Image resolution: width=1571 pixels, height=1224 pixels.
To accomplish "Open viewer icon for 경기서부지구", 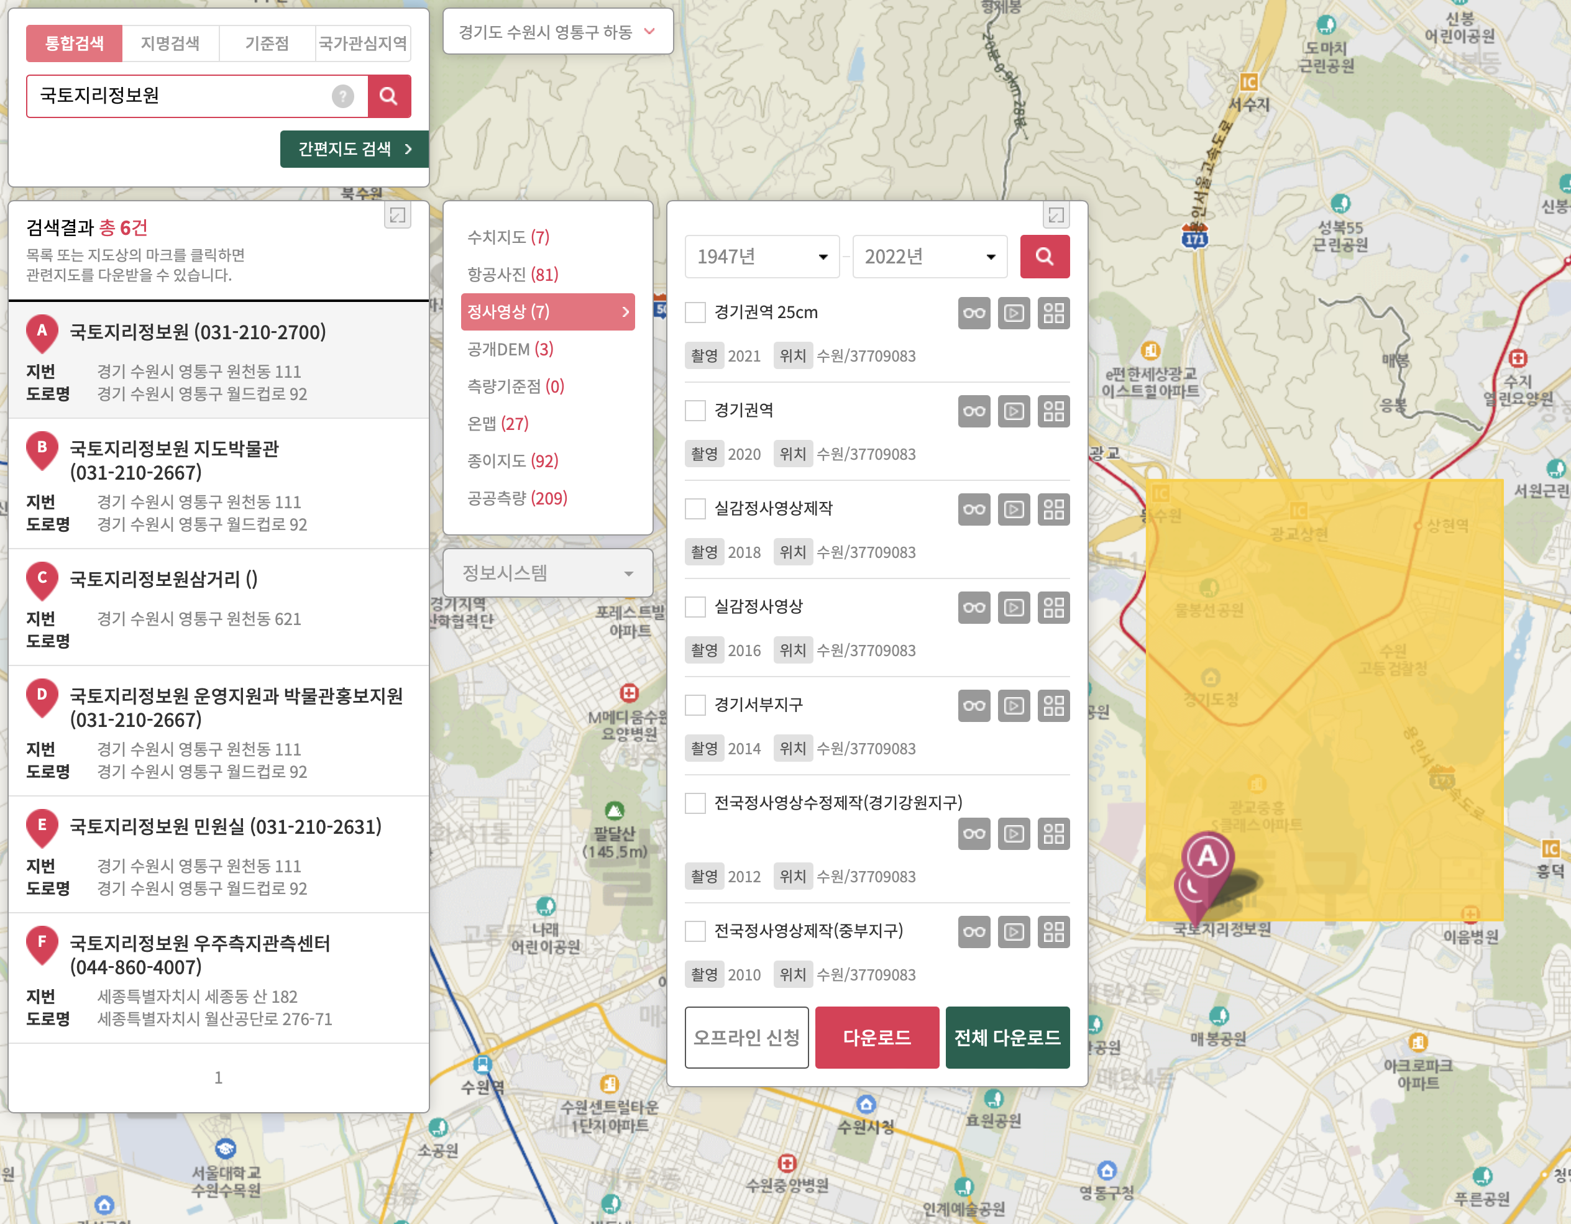I will (1014, 705).
